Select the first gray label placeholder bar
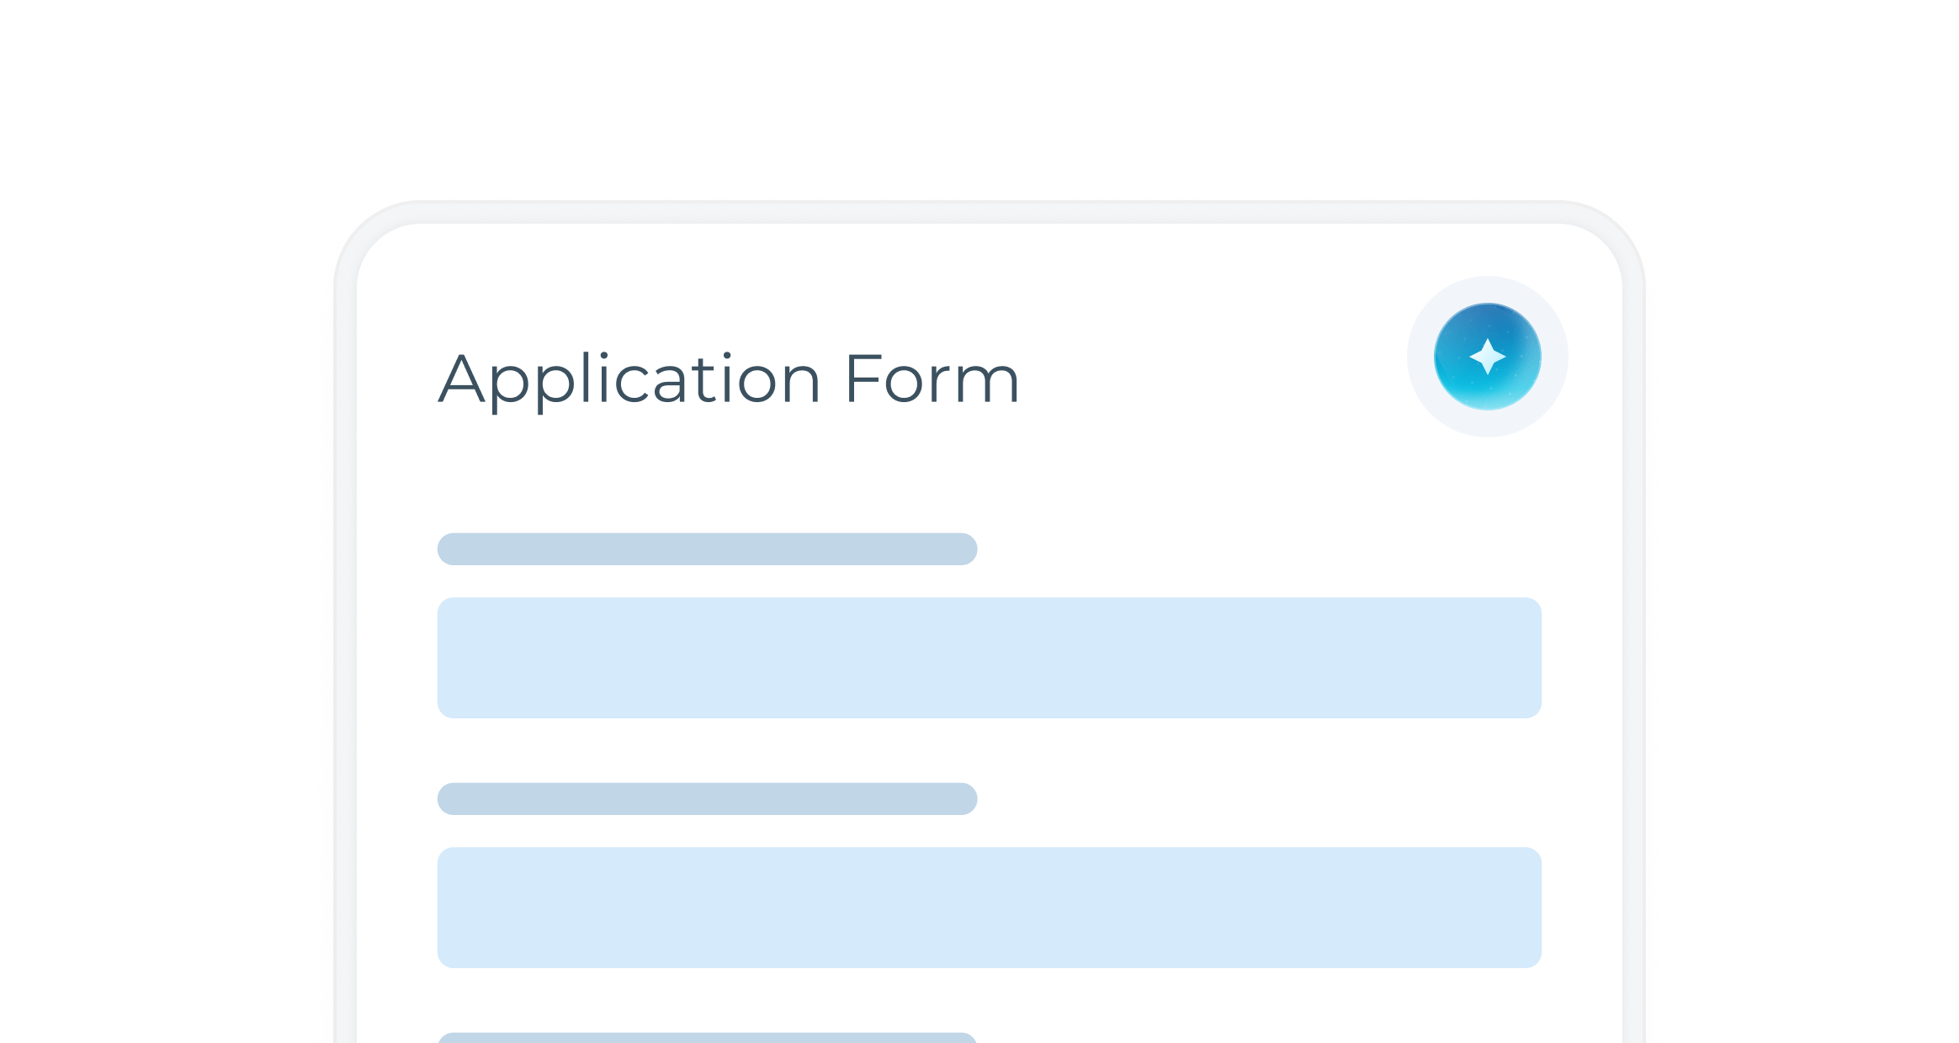The image size is (1959, 1043). (x=707, y=548)
